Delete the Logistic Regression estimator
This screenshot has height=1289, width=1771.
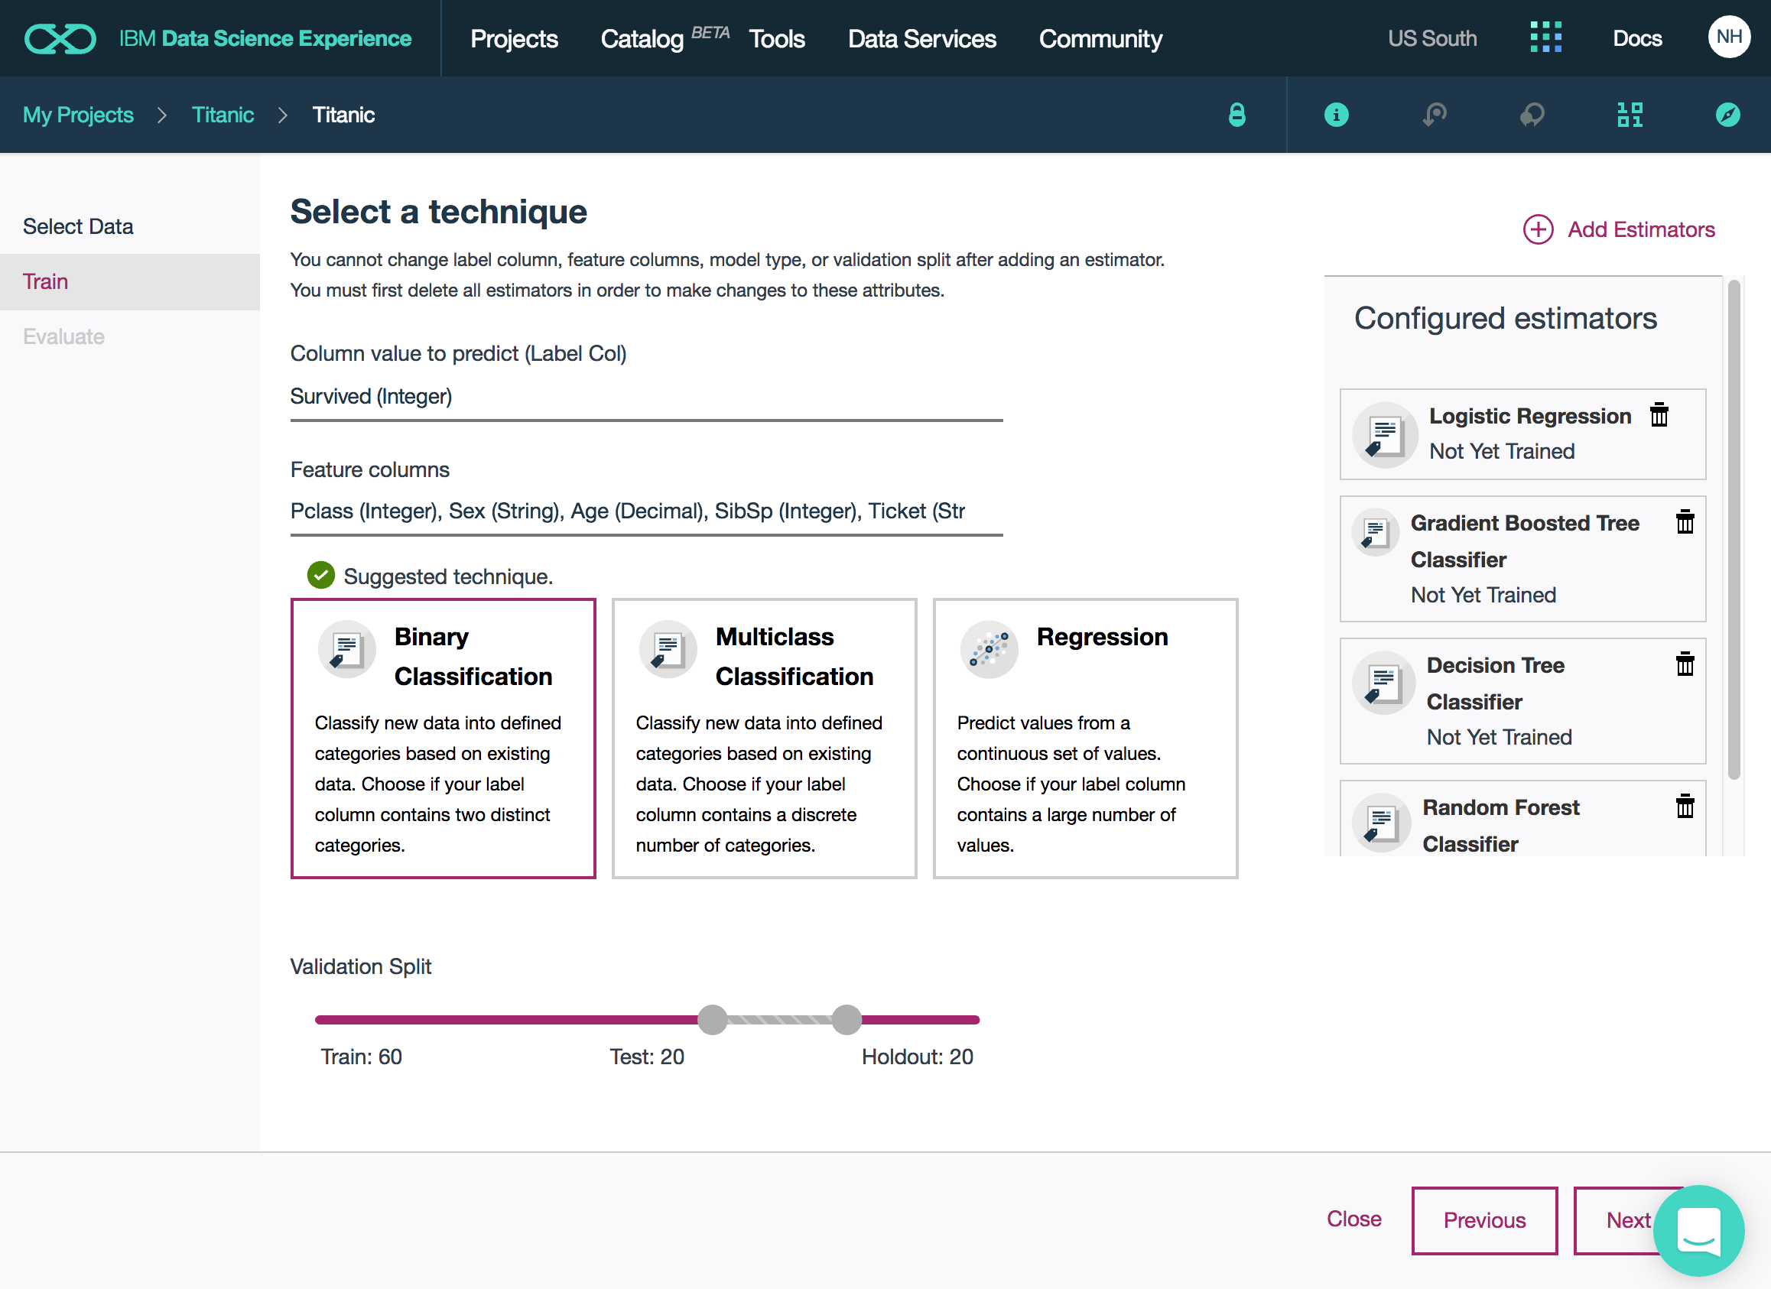(x=1659, y=414)
